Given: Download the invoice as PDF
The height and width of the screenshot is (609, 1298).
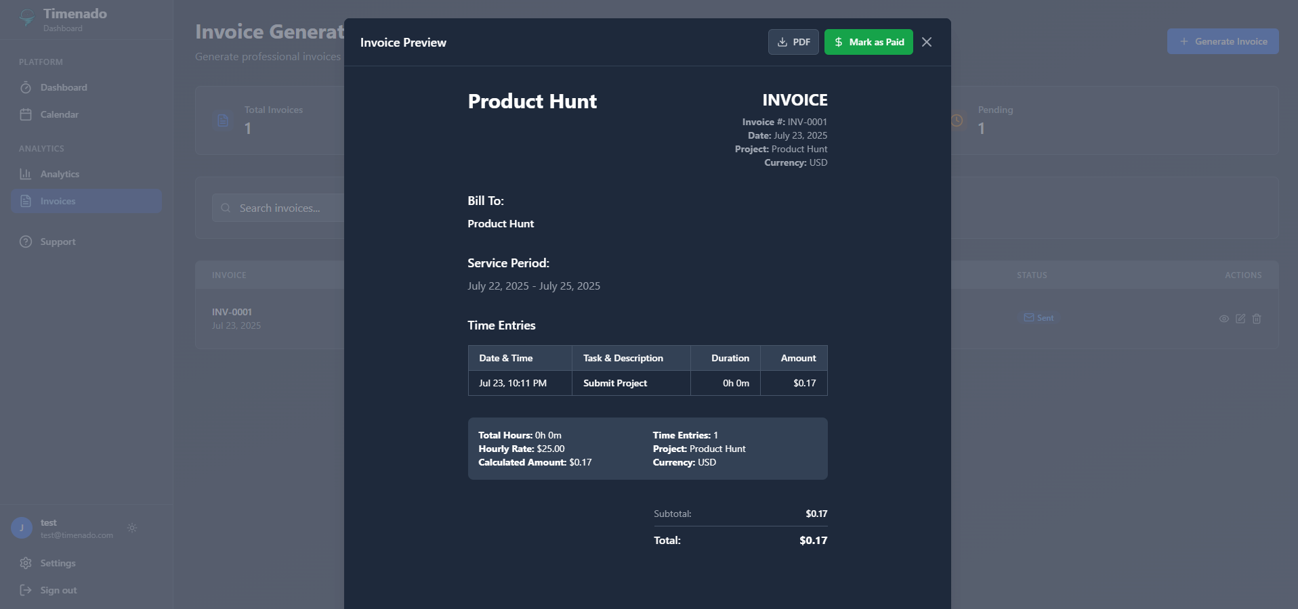Looking at the screenshot, I should (793, 42).
